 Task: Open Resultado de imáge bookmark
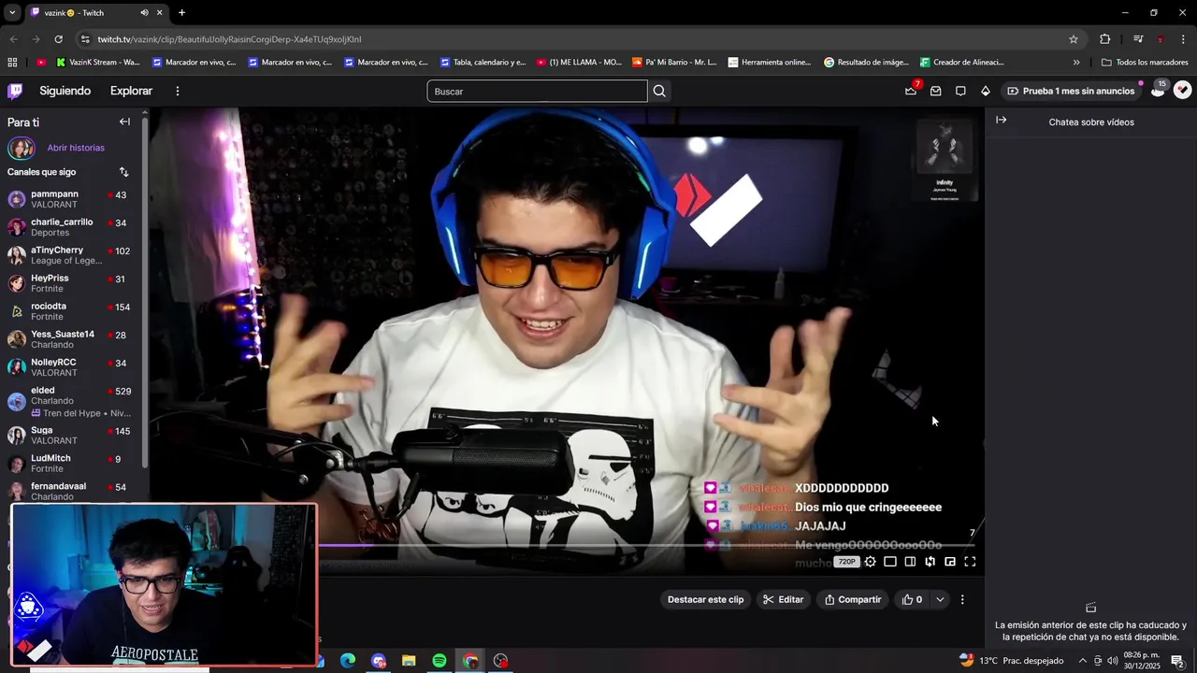click(x=866, y=63)
